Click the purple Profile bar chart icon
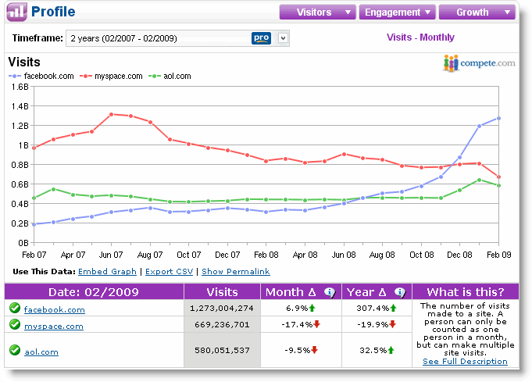Screen dimensions: 532x382 tap(16, 12)
